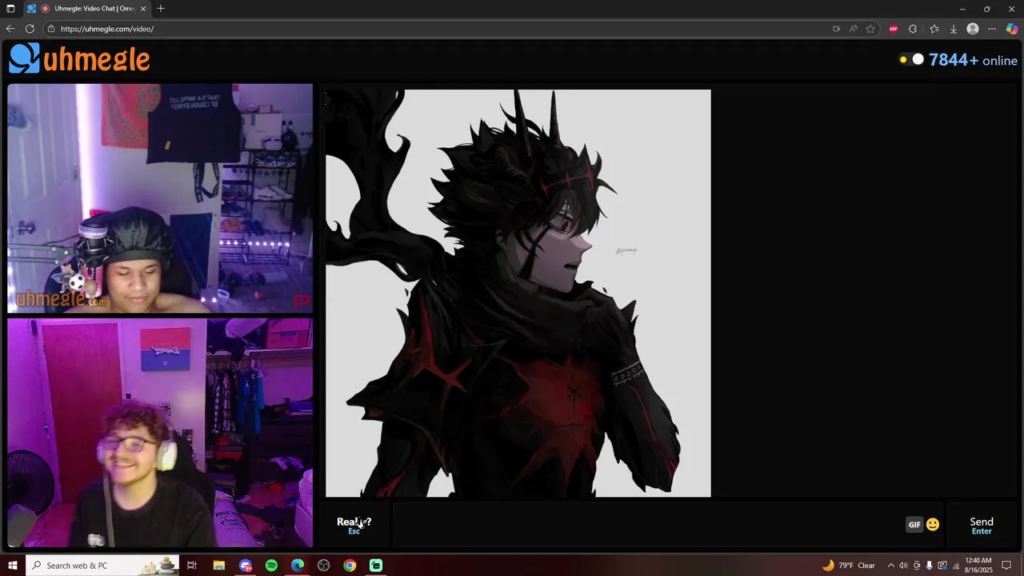The width and height of the screenshot is (1024, 576).
Task: Open the browser Extensions puzzle icon
Action: coord(913,29)
